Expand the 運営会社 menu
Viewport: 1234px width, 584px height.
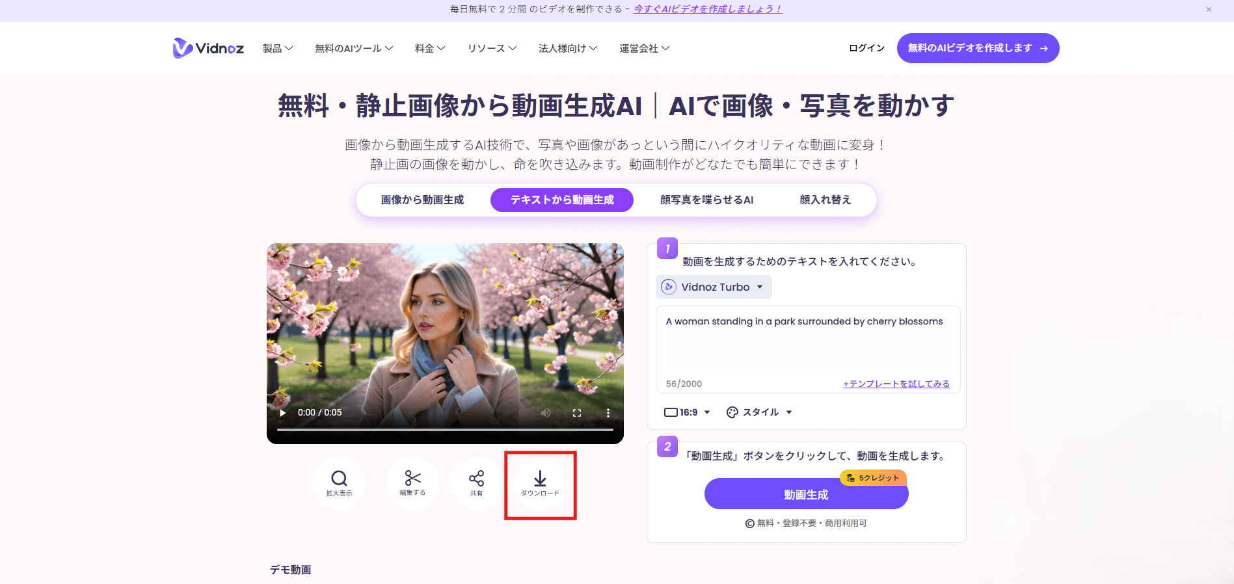coord(644,48)
